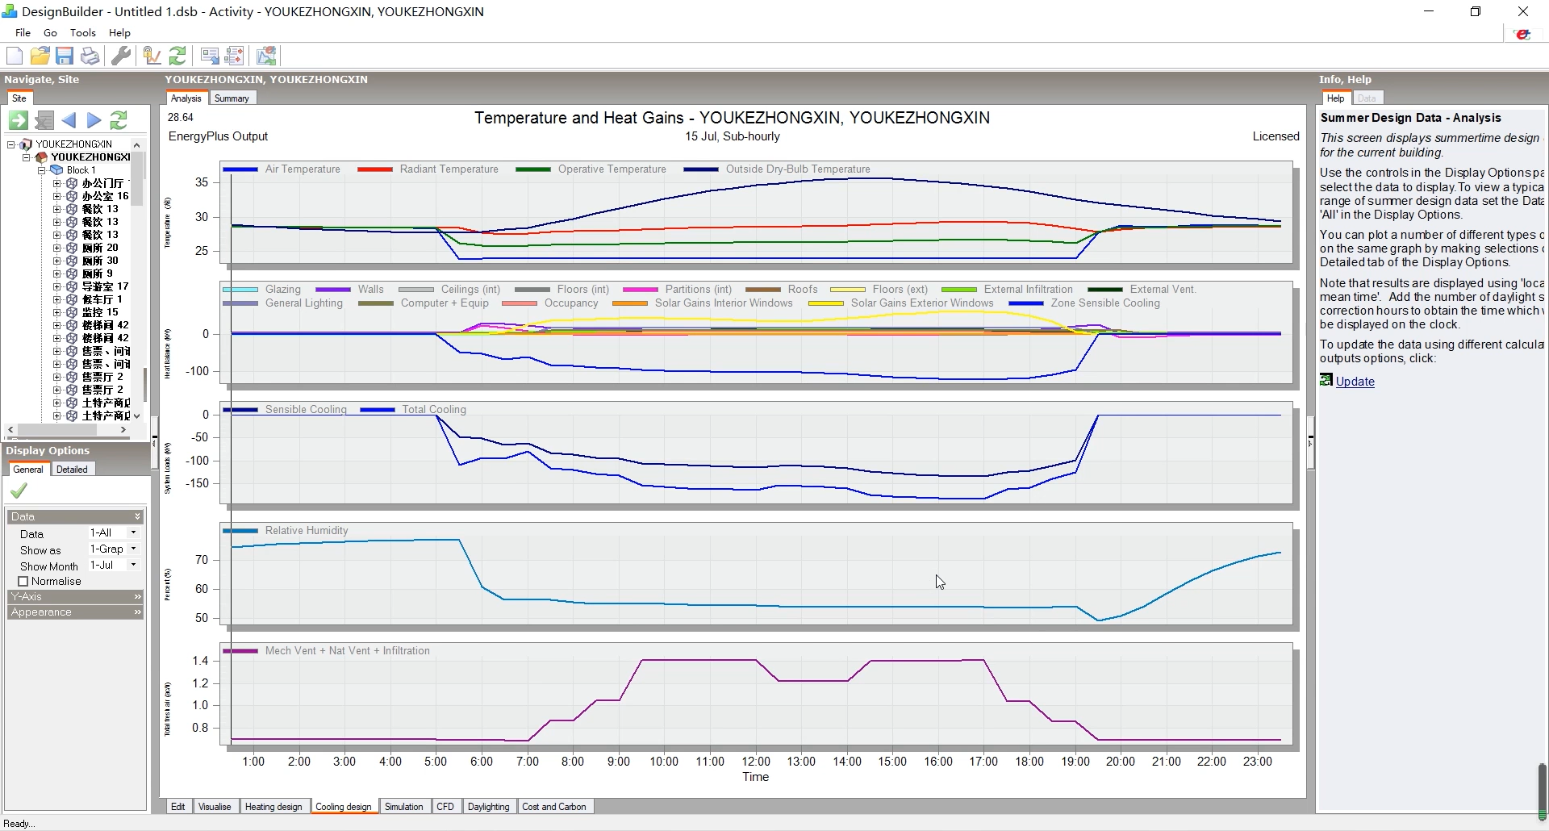Open file using the folder icon
Screen dimensions: 1549x831
40,56
